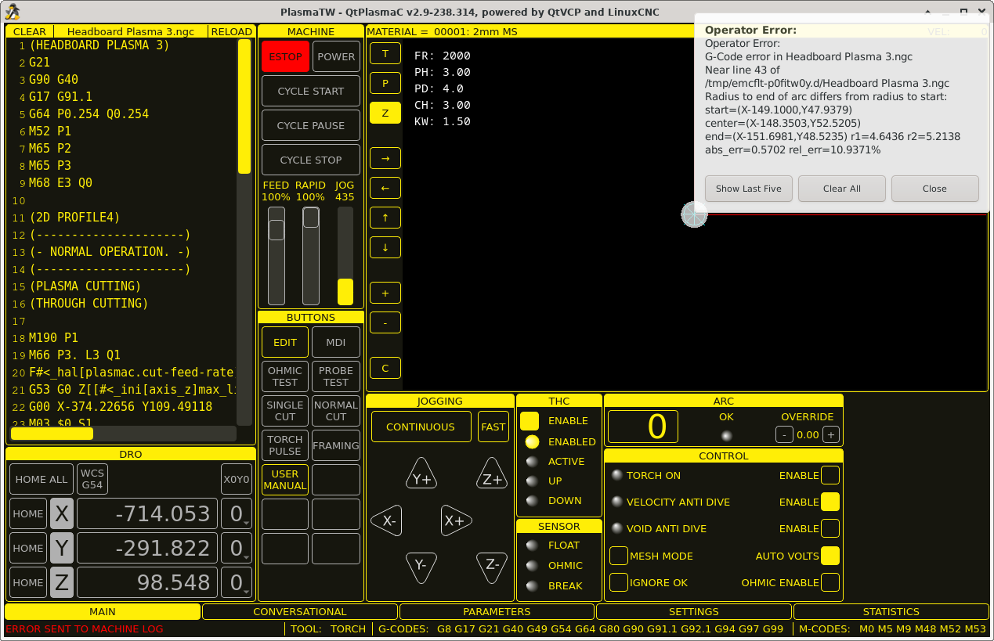Click the G-code horizontal scrollbar
The image size is (994, 641).
pyautogui.click(x=124, y=433)
